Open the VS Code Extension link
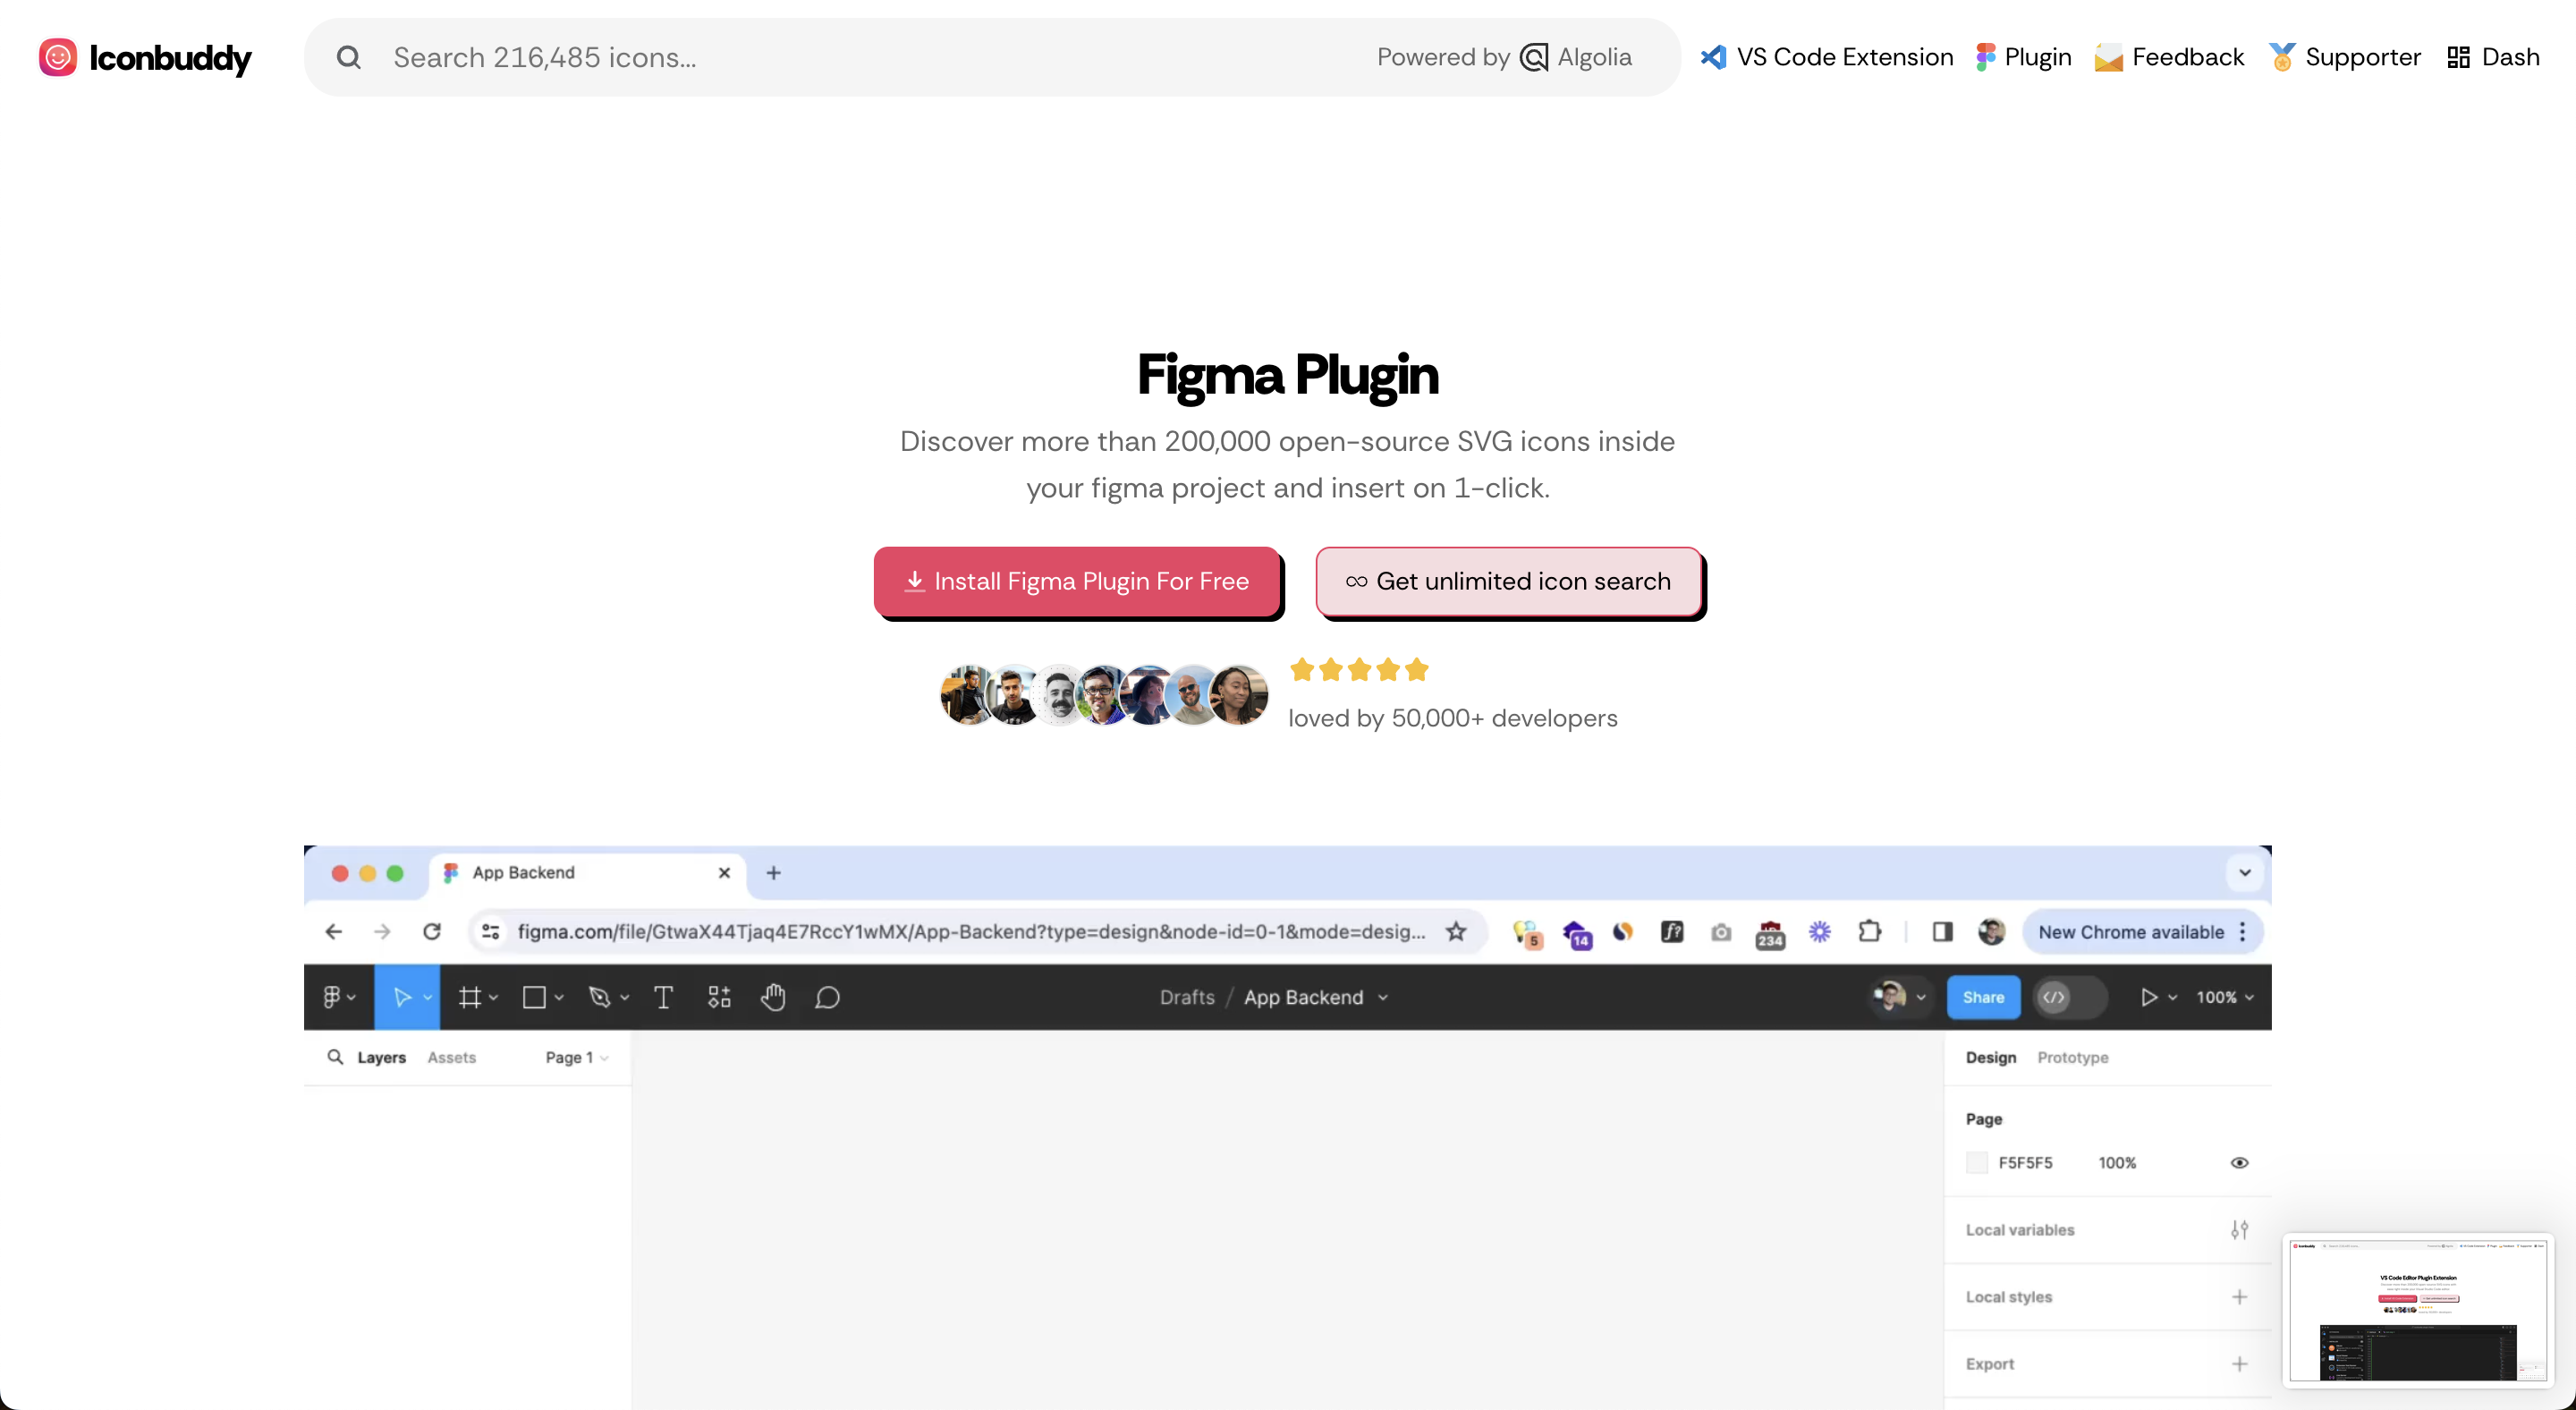Screen dimensions: 2576x1410 pos(1827,57)
